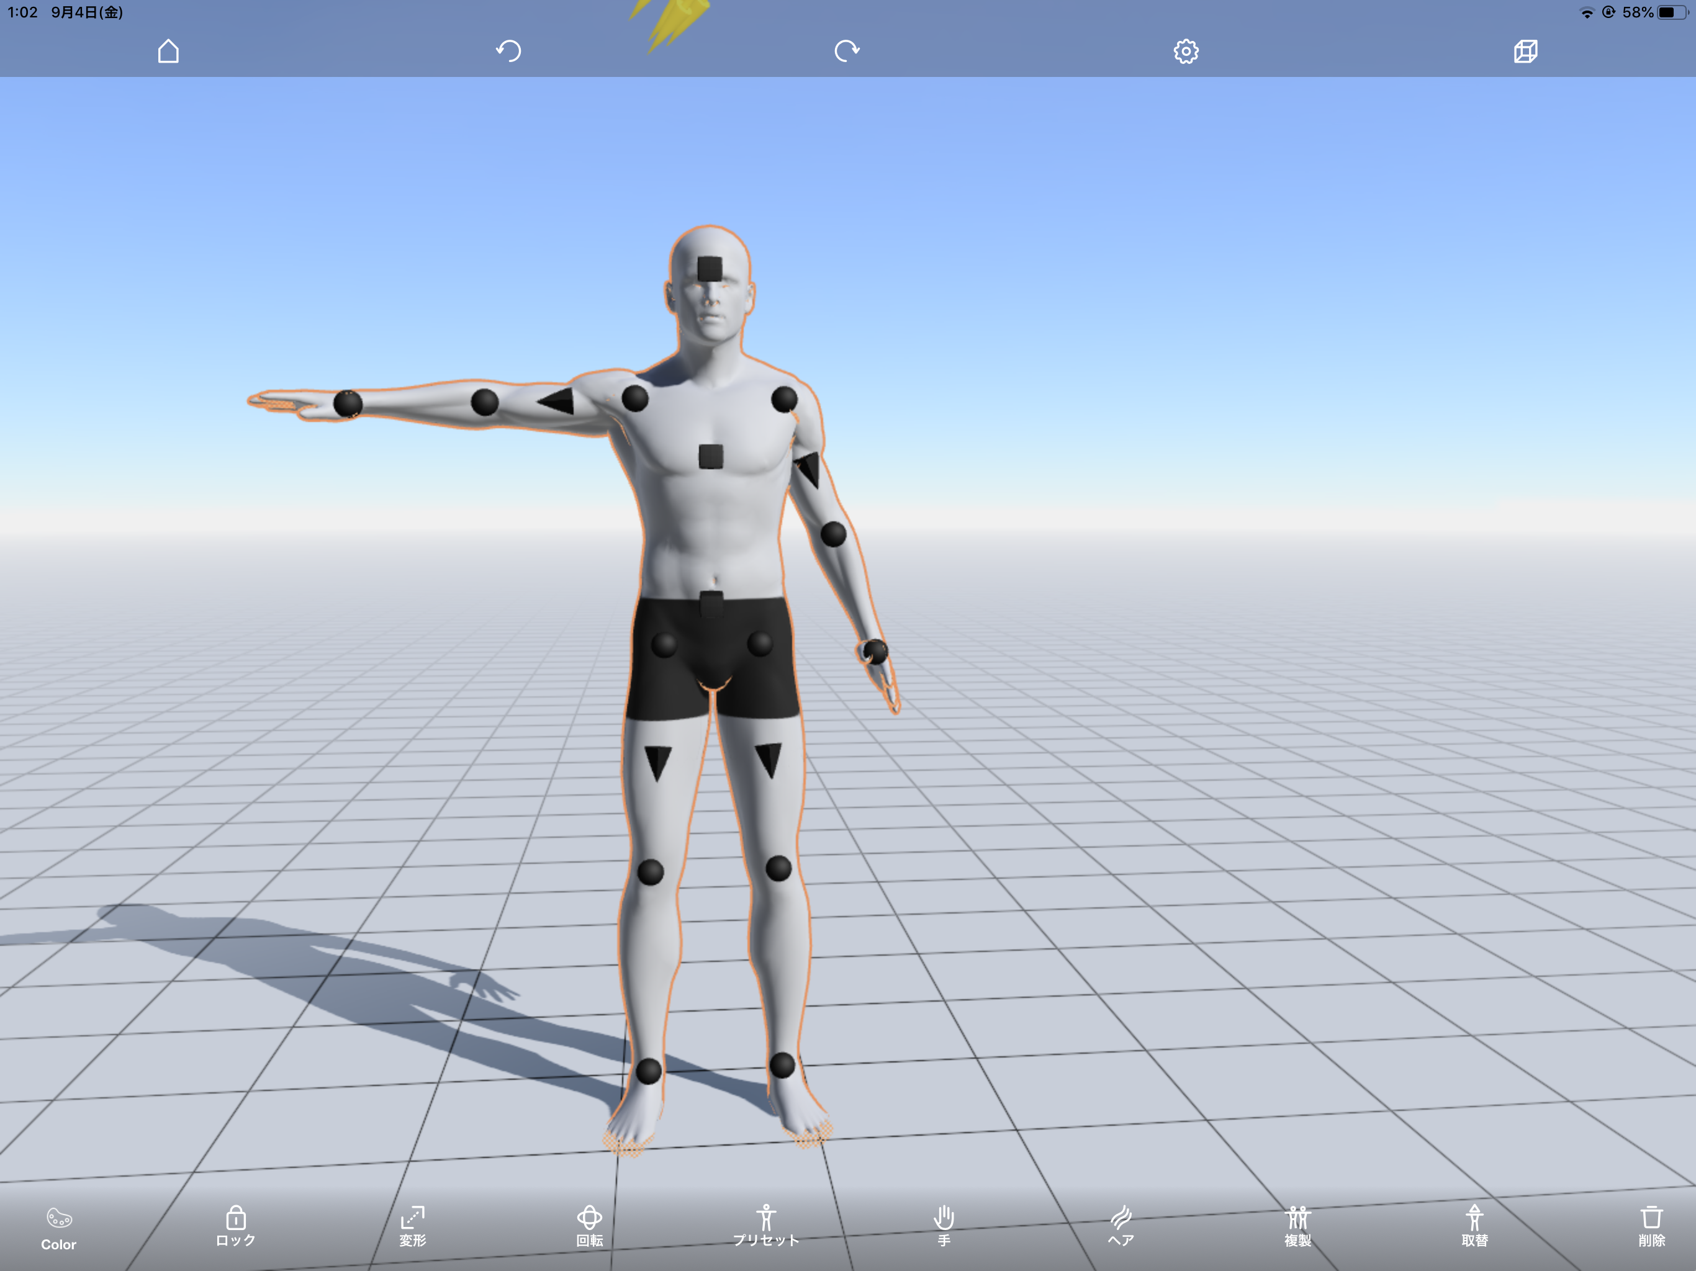Select the hip joint on screen-right side
Screen dimensions: 1696x1271
tap(760, 644)
